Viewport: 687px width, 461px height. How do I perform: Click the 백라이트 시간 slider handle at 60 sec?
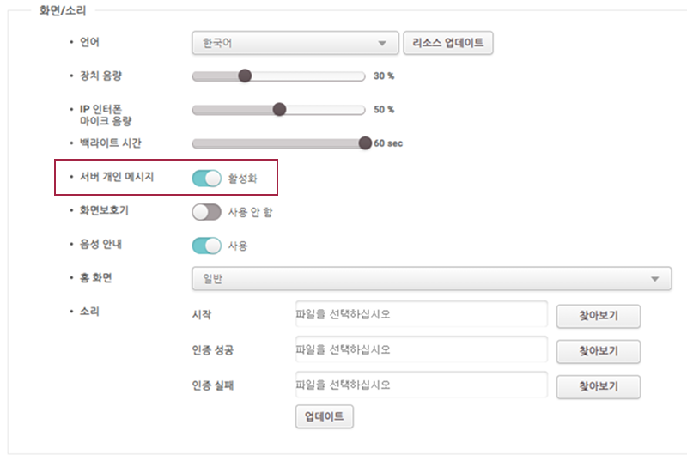click(365, 143)
